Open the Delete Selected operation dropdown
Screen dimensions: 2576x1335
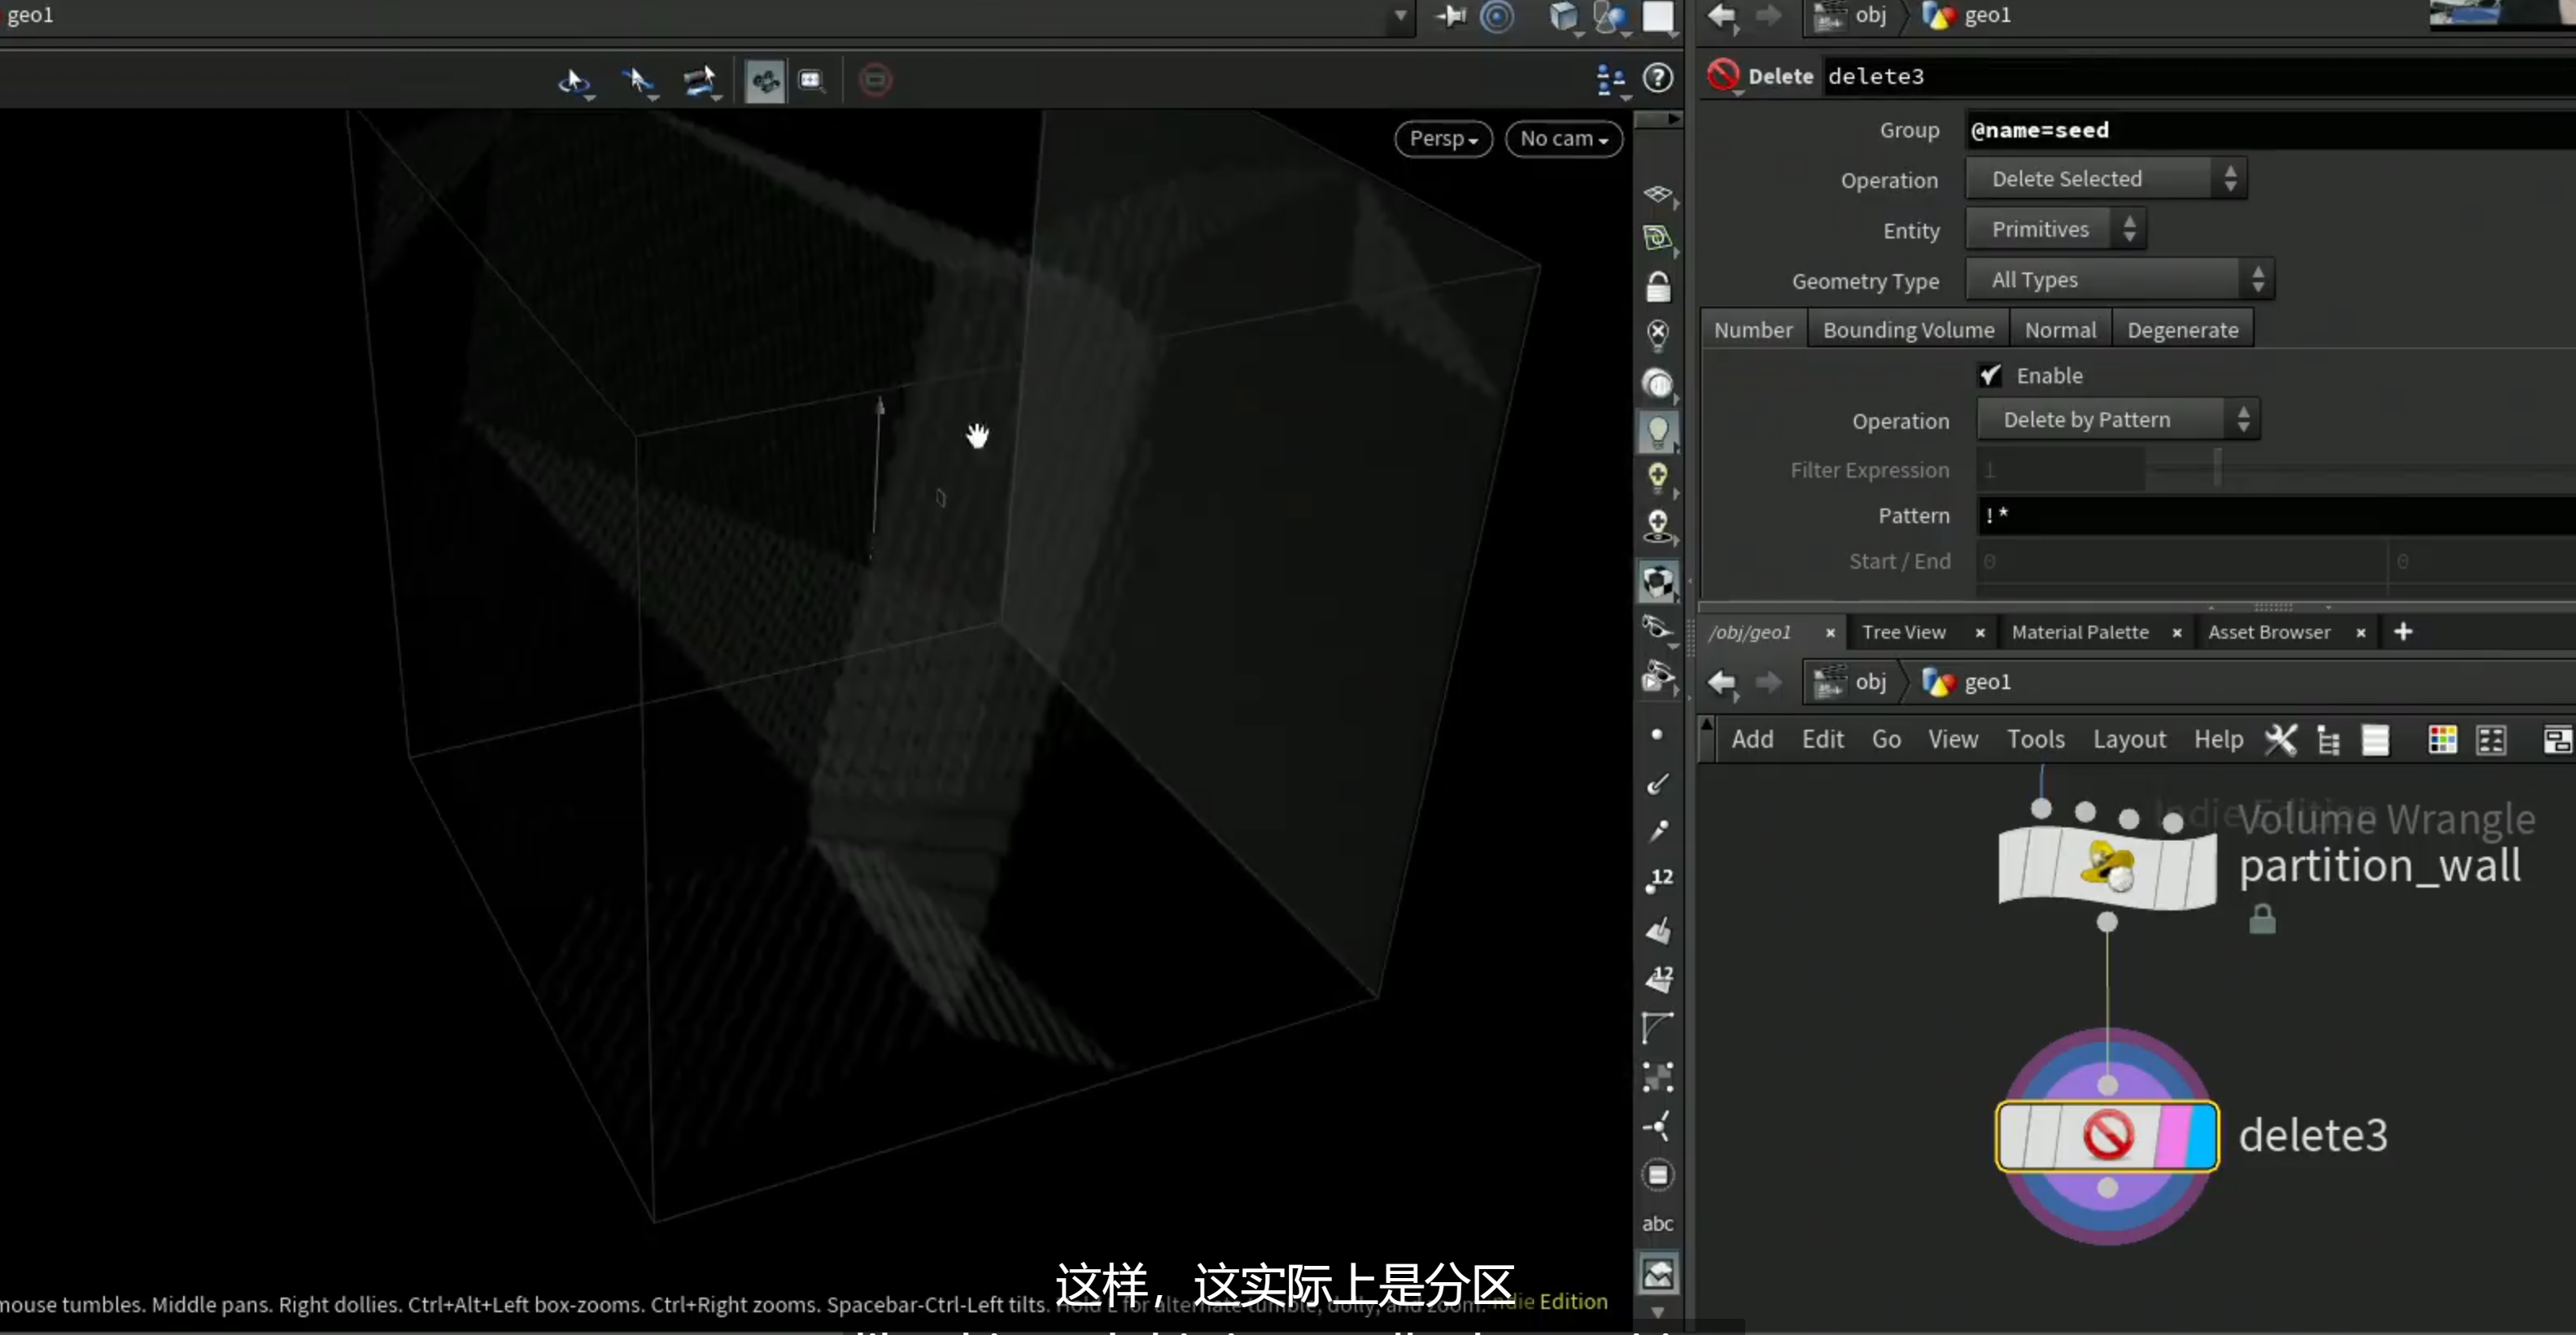click(2106, 179)
